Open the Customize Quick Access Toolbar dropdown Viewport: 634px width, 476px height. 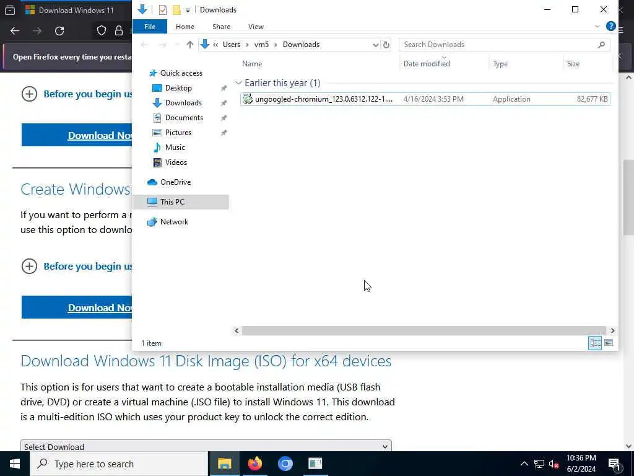point(188,10)
